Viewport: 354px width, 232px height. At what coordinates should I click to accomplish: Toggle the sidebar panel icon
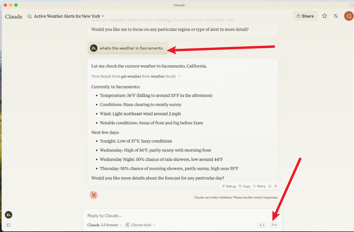(8, 225)
